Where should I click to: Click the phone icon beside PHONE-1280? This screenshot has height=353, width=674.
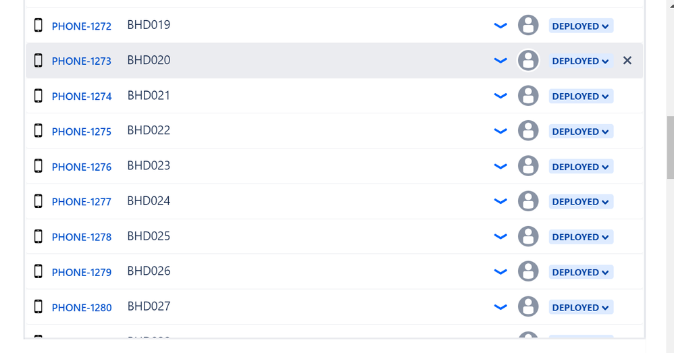[38, 306]
